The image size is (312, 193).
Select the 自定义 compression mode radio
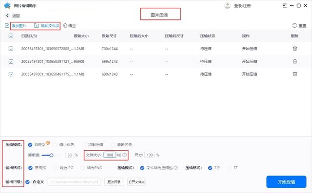(30, 145)
